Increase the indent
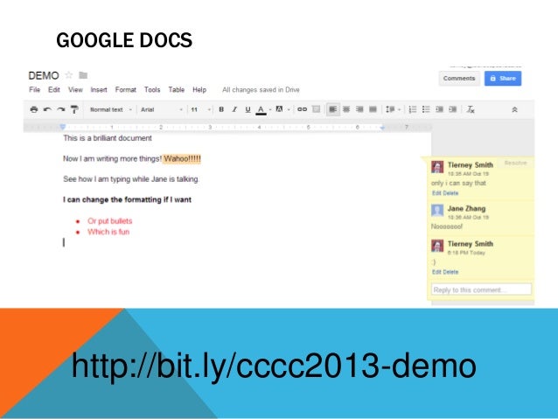The height and width of the screenshot is (419, 558). [x=453, y=109]
